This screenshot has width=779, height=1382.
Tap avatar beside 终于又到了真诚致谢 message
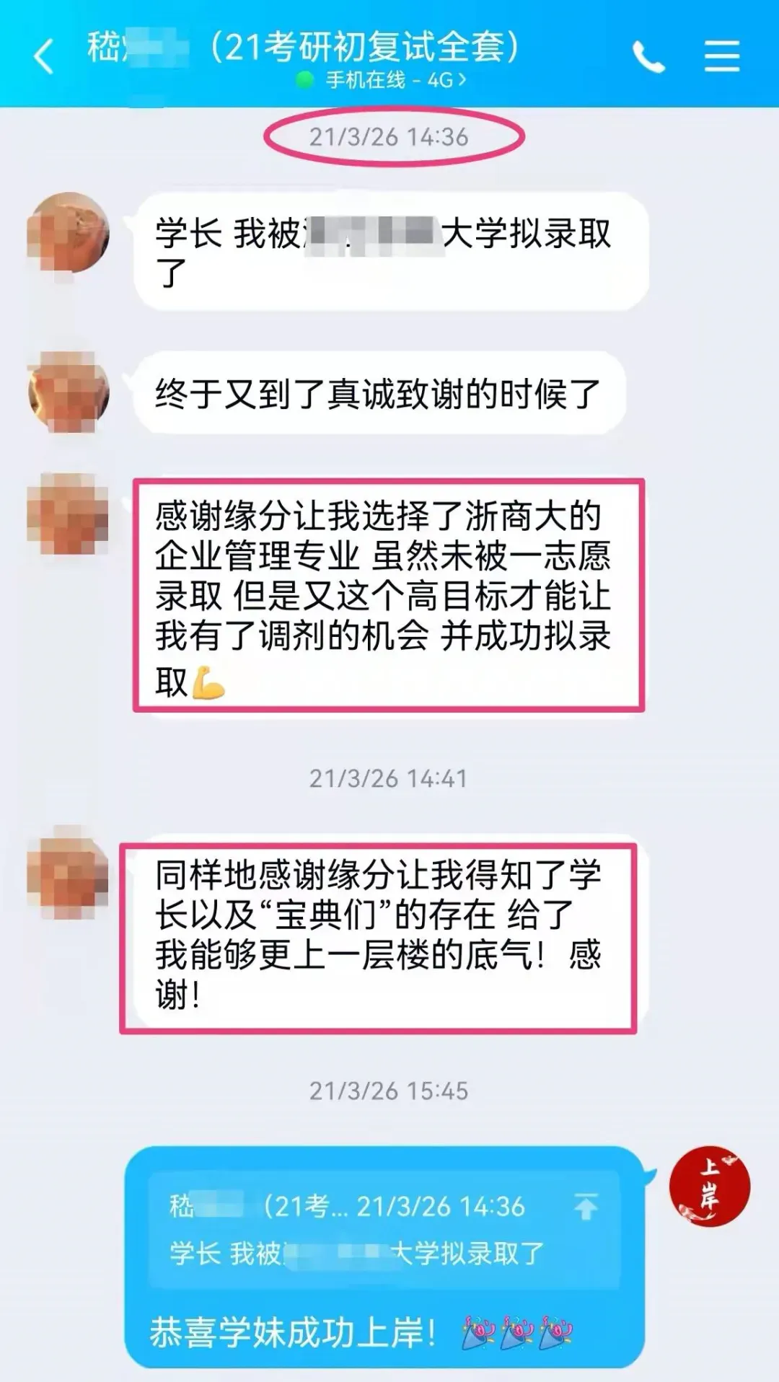click(x=68, y=392)
